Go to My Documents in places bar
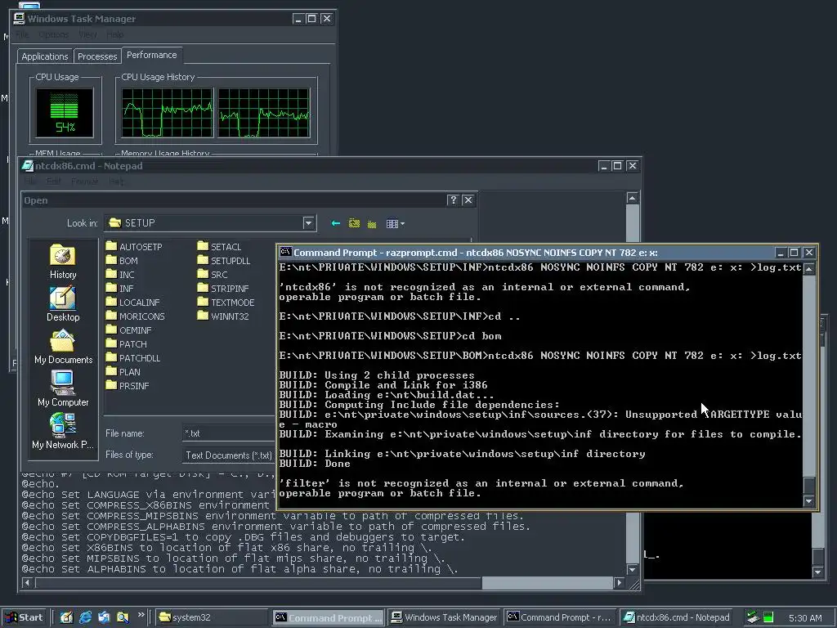 click(x=63, y=347)
